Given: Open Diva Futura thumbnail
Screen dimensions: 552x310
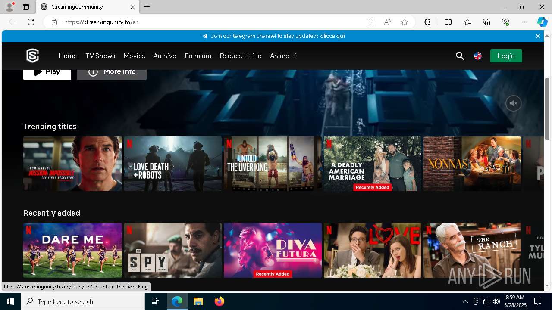Looking at the screenshot, I should [273, 250].
